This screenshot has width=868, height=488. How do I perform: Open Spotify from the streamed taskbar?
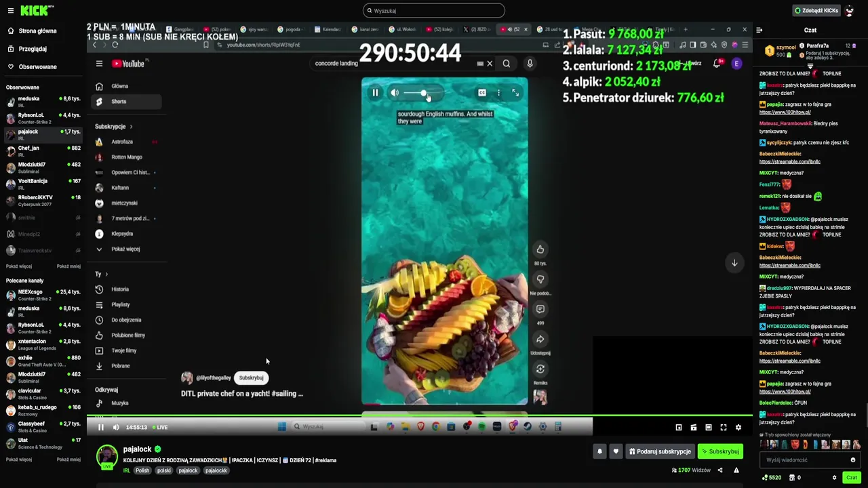[x=481, y=427]
